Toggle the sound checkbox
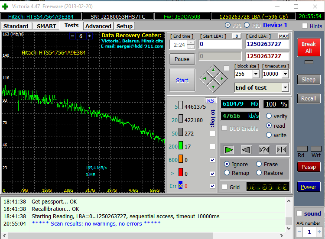 (299, 213)
